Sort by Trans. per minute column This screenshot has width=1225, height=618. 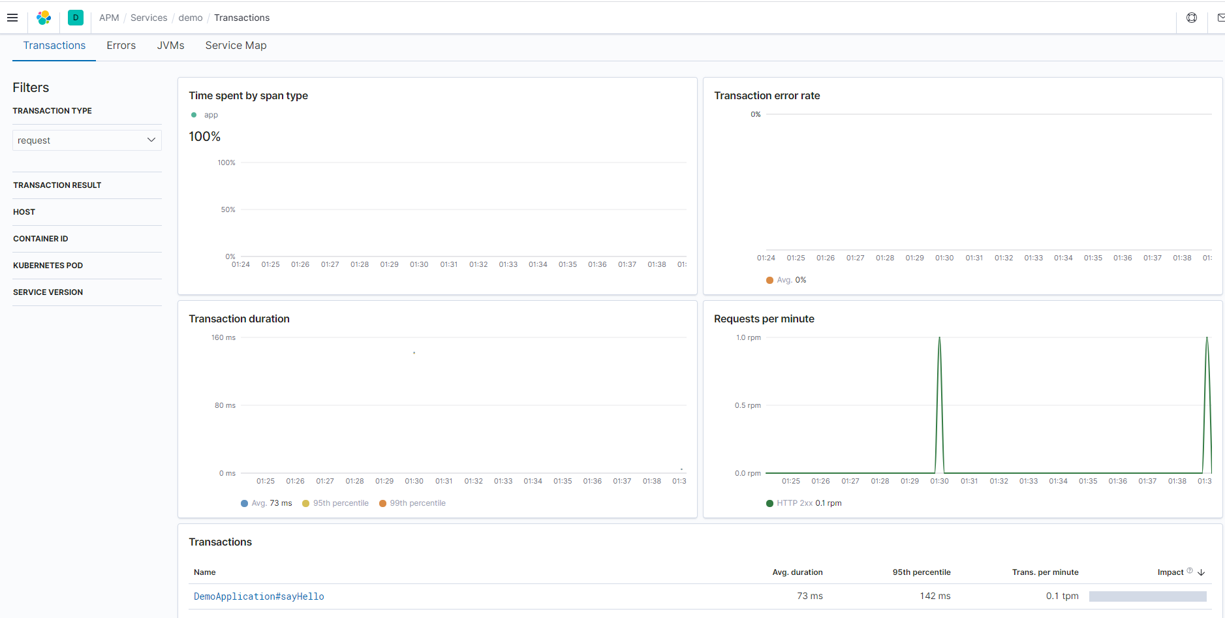click(1046, 572)
